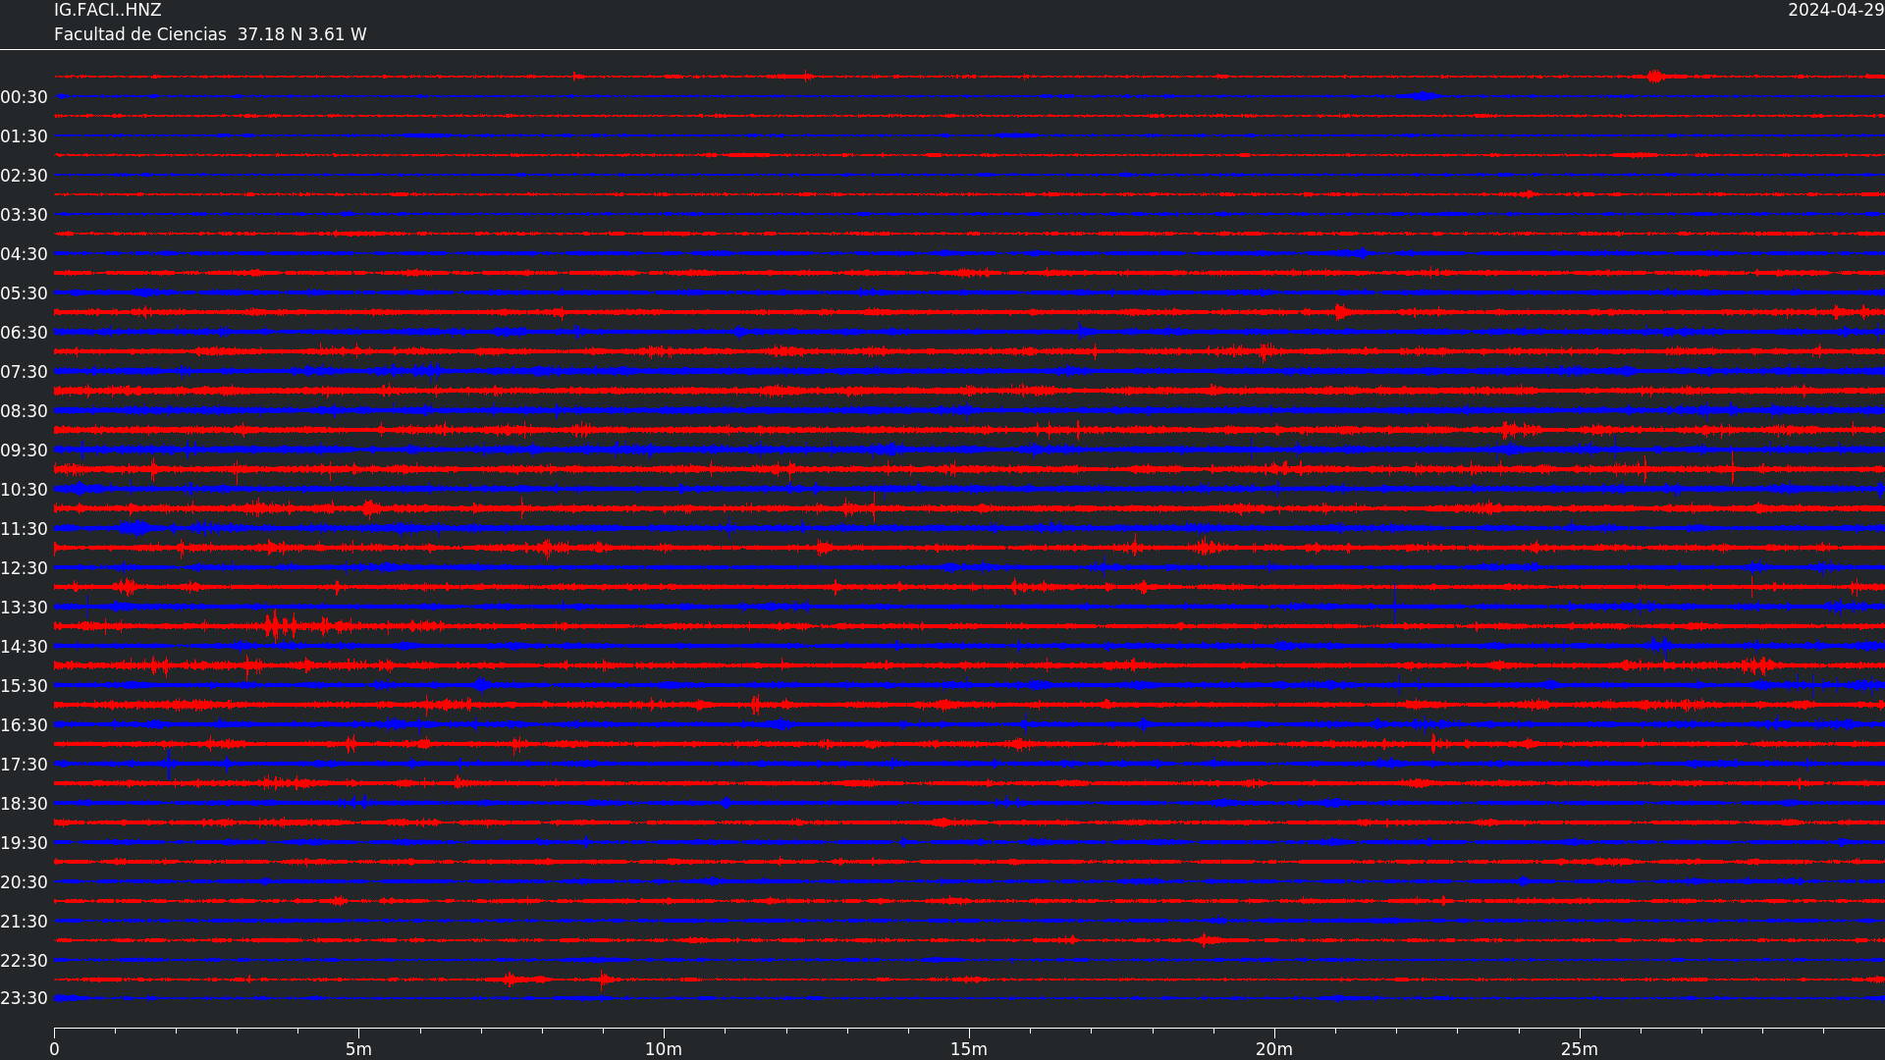
Task: Select the 04:30 time label
Action: [x=25, y=254]
